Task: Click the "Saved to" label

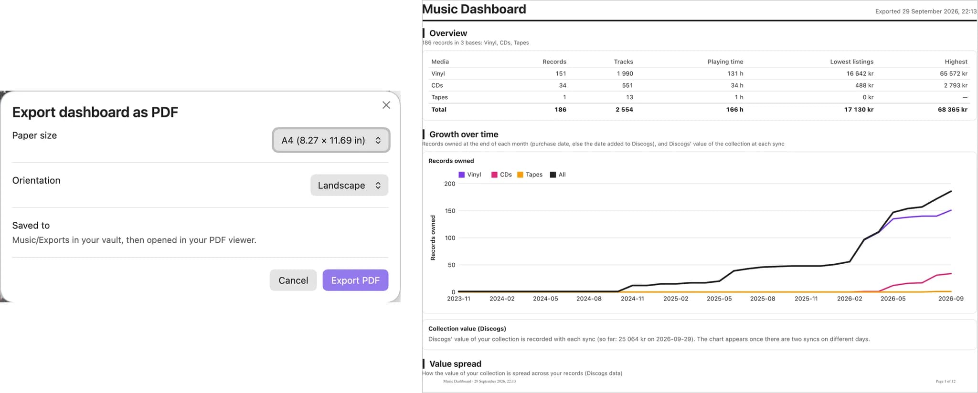Action: pos(31,225)
